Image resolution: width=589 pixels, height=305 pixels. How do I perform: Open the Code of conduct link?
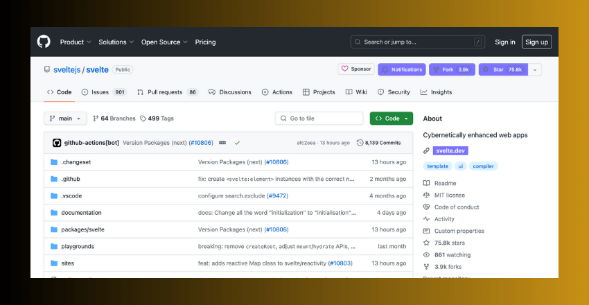(x=451, y=207)
